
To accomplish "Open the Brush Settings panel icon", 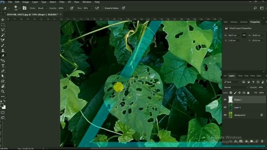I will (x=25, y=8).
